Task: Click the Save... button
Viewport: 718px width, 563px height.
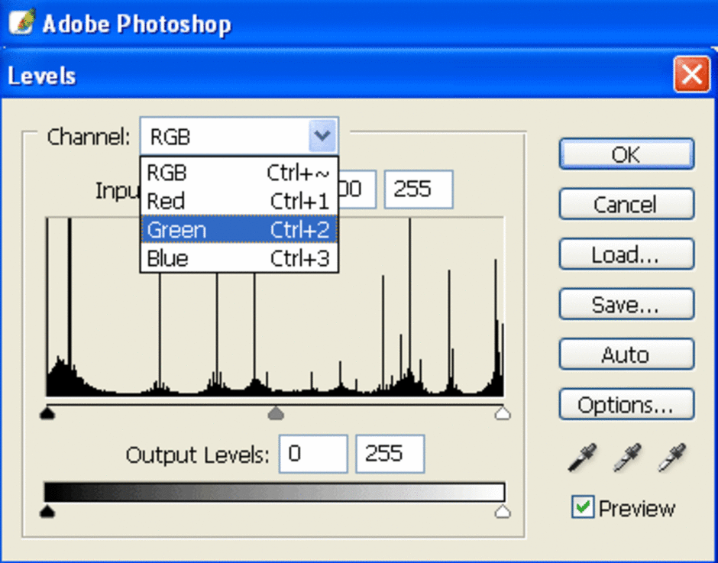Action: pos(626,304)
